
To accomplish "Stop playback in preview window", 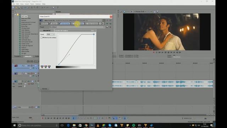I will point(168,52).
